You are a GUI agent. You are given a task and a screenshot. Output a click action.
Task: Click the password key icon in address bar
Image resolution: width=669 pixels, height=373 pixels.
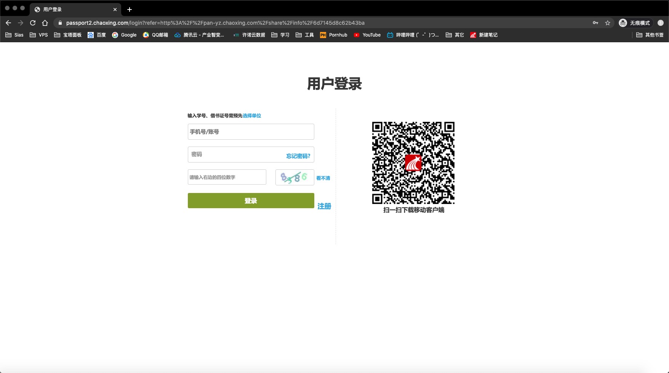595,23
